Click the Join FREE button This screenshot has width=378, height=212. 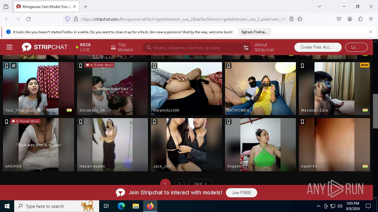point(241,193)
